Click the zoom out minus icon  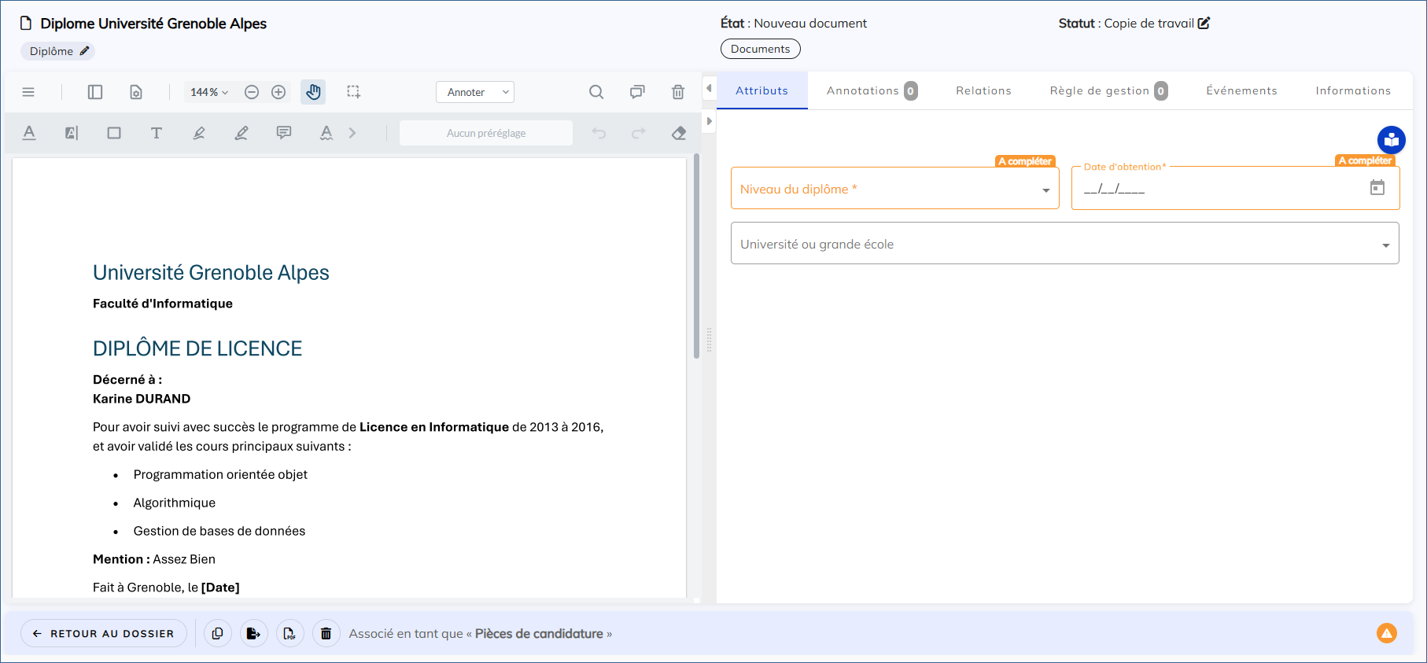click(x=252, y=92)
